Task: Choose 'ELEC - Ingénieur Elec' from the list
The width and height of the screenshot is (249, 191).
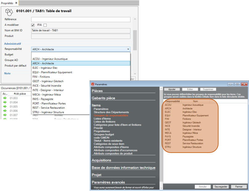Action: pos(45,68)
